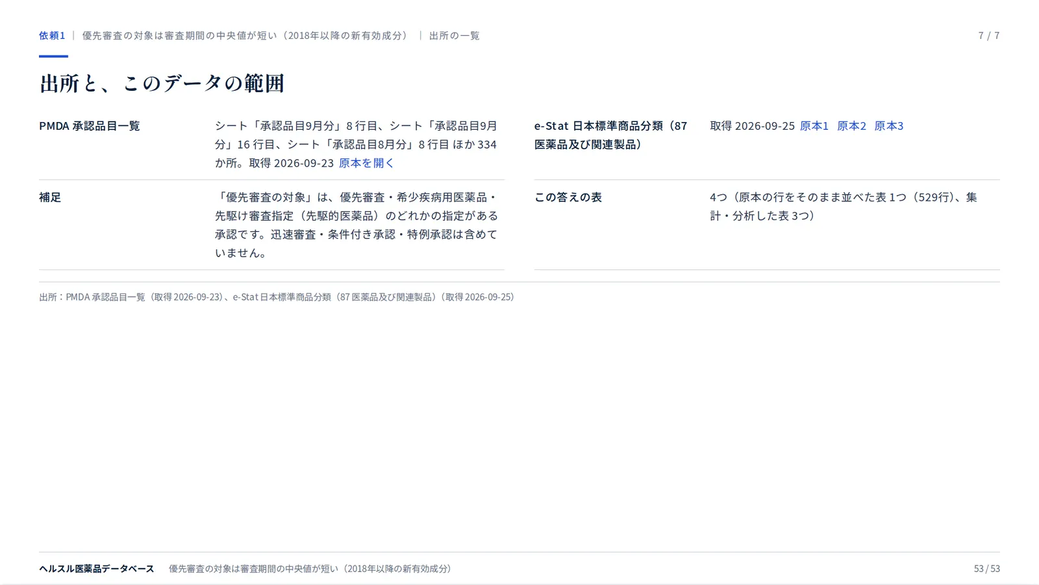Click the PMDA 承認品目一覧 row label

pos(90,126)
